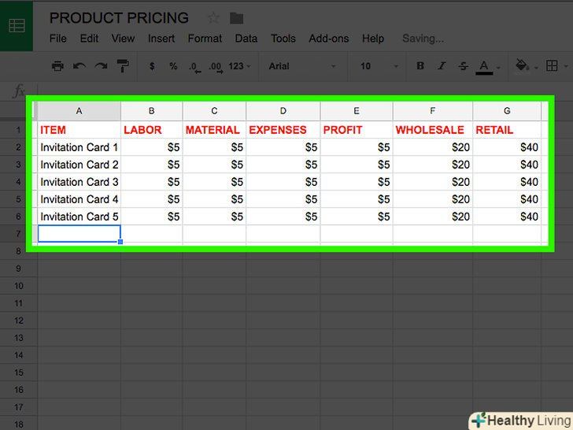Open the text color picker
This screenshot has width=573, height=430.
pos(484,66)
